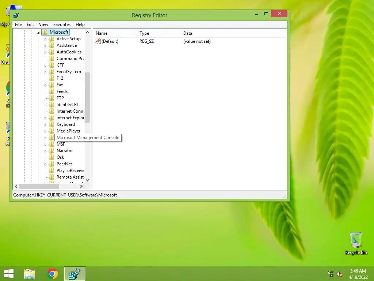
Task: Collapse the Microsoft key
Action: tap(38, 33)
